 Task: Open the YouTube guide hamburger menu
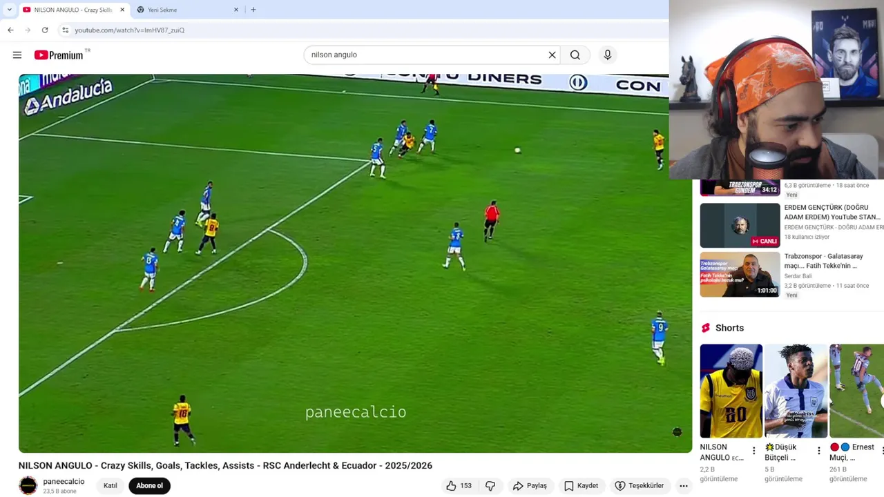17,55
